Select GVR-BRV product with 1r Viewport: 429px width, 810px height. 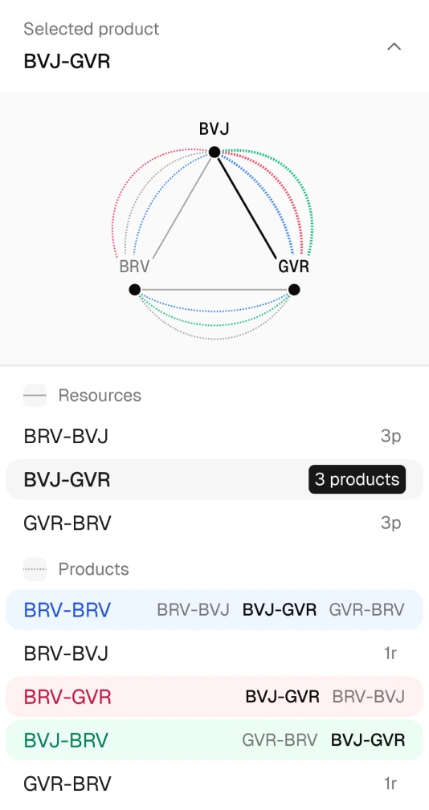point(214,784)
